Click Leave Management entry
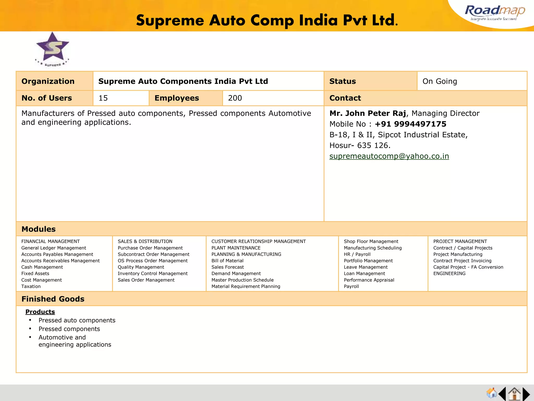This screenshot has height=401, width=534. click(366, 267)
